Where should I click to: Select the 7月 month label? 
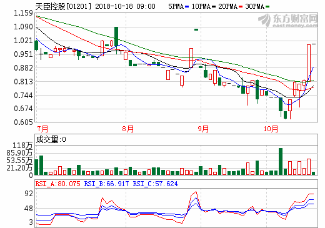[x=42, y=129]
